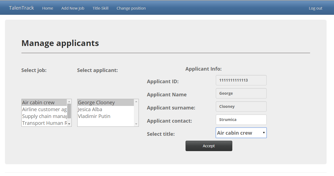Click the Applicant ID field
334x176 pixels.
pyautogui.click(x=241, y=80)
